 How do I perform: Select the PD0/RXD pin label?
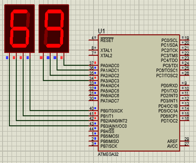pos(170,85)
